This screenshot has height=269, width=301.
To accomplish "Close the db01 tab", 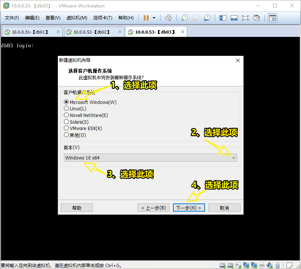I will (x=58, y=32).
